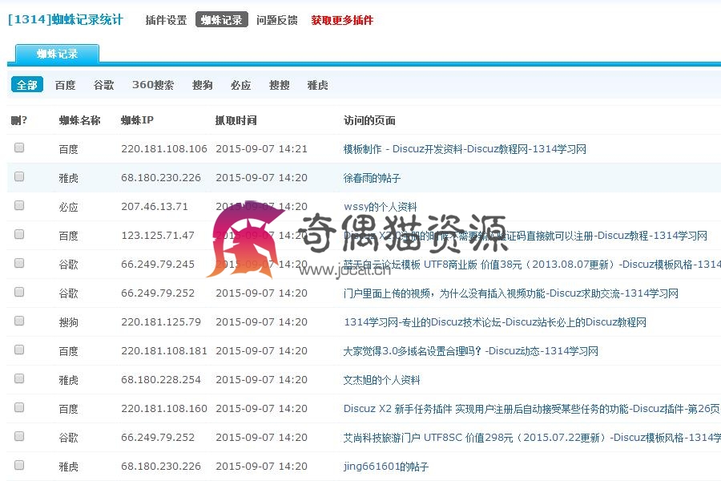Click the 必应 spider name cell

pos(69,207)
